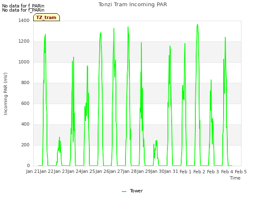Click the Incoming PAR (mV) axis label

coord(5,94)
